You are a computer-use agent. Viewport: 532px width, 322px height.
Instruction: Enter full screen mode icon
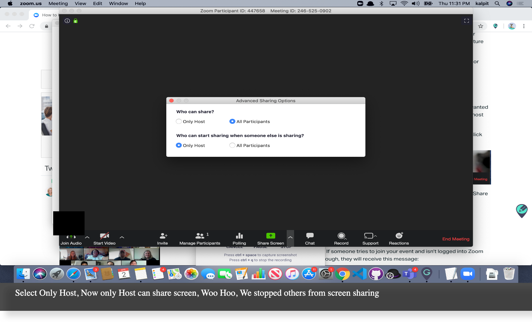tap(466, 21)
